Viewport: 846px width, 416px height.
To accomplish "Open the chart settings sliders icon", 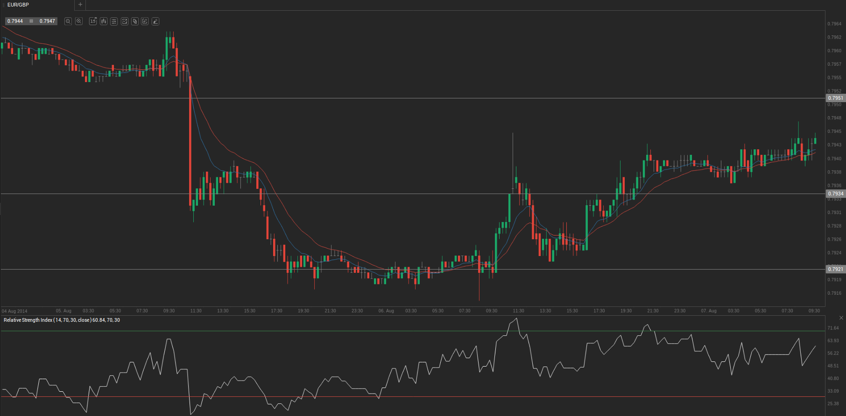I will coord(114,21).
